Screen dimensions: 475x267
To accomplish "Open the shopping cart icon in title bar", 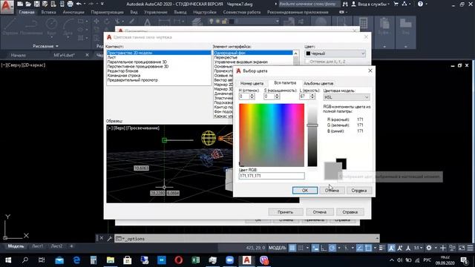I will (396, 4).
